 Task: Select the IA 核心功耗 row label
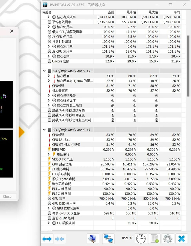(x=61, y=169)
